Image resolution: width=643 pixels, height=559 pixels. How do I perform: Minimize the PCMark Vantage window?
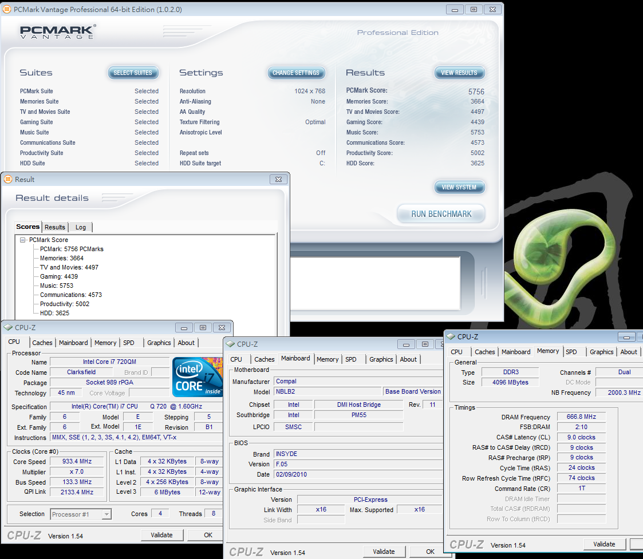[455, 9]
